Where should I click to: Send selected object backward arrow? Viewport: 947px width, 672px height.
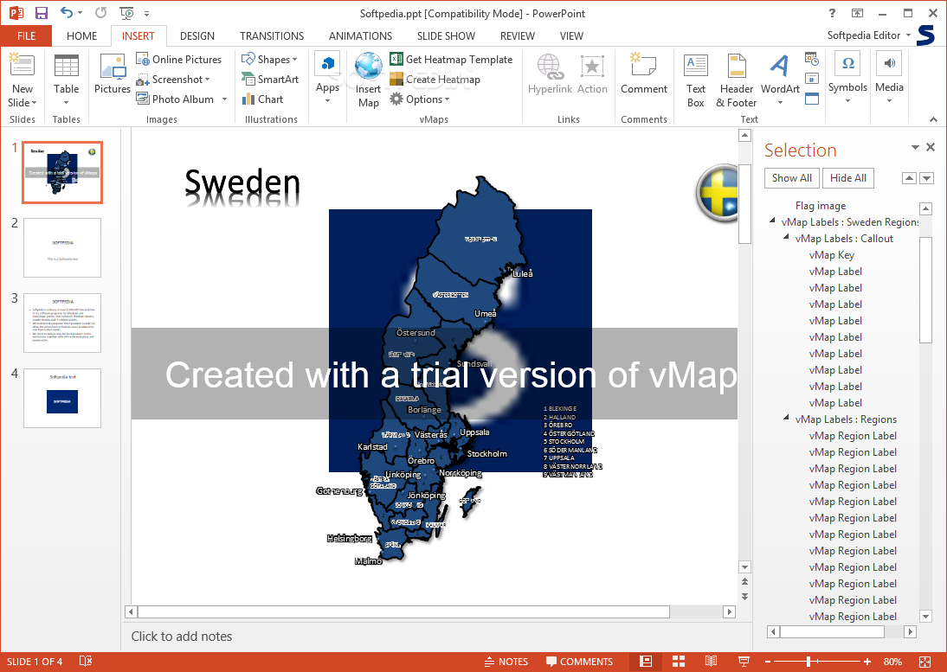point(926,178)
